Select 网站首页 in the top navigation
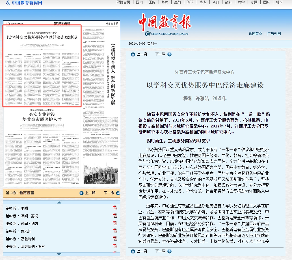The width and height of the screenshot is (292, 260). click(x=123, y=3)
